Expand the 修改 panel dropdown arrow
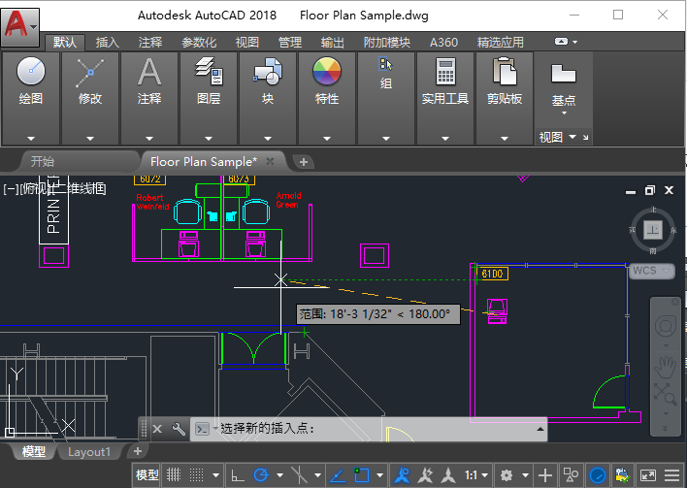Screen dimensions: 687x488 [x=90, y=139]
